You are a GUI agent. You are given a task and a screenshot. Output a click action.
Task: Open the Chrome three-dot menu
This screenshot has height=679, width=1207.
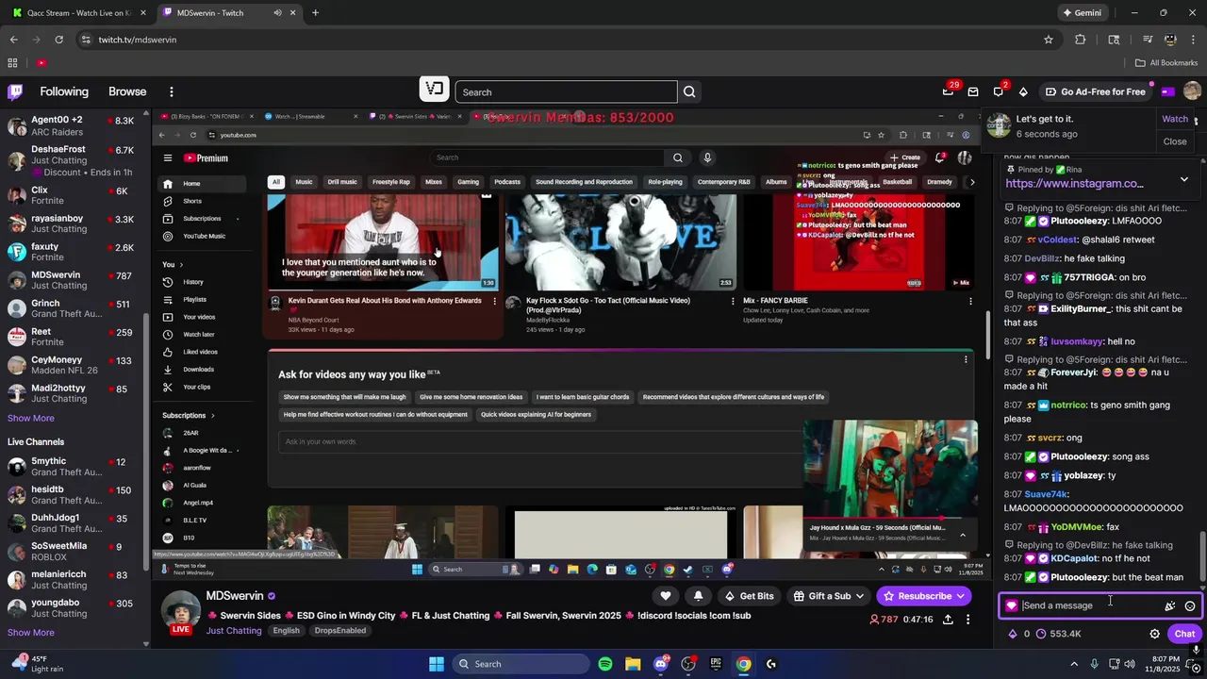1193,40
